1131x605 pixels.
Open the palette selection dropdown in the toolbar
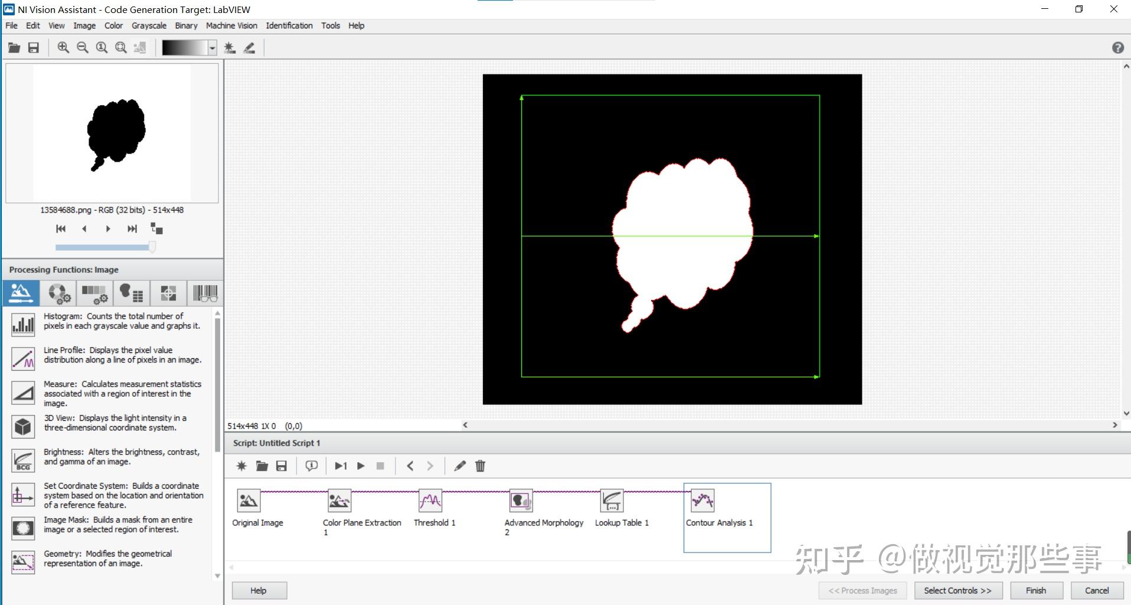pyautogui.click(x=213, y=48)
